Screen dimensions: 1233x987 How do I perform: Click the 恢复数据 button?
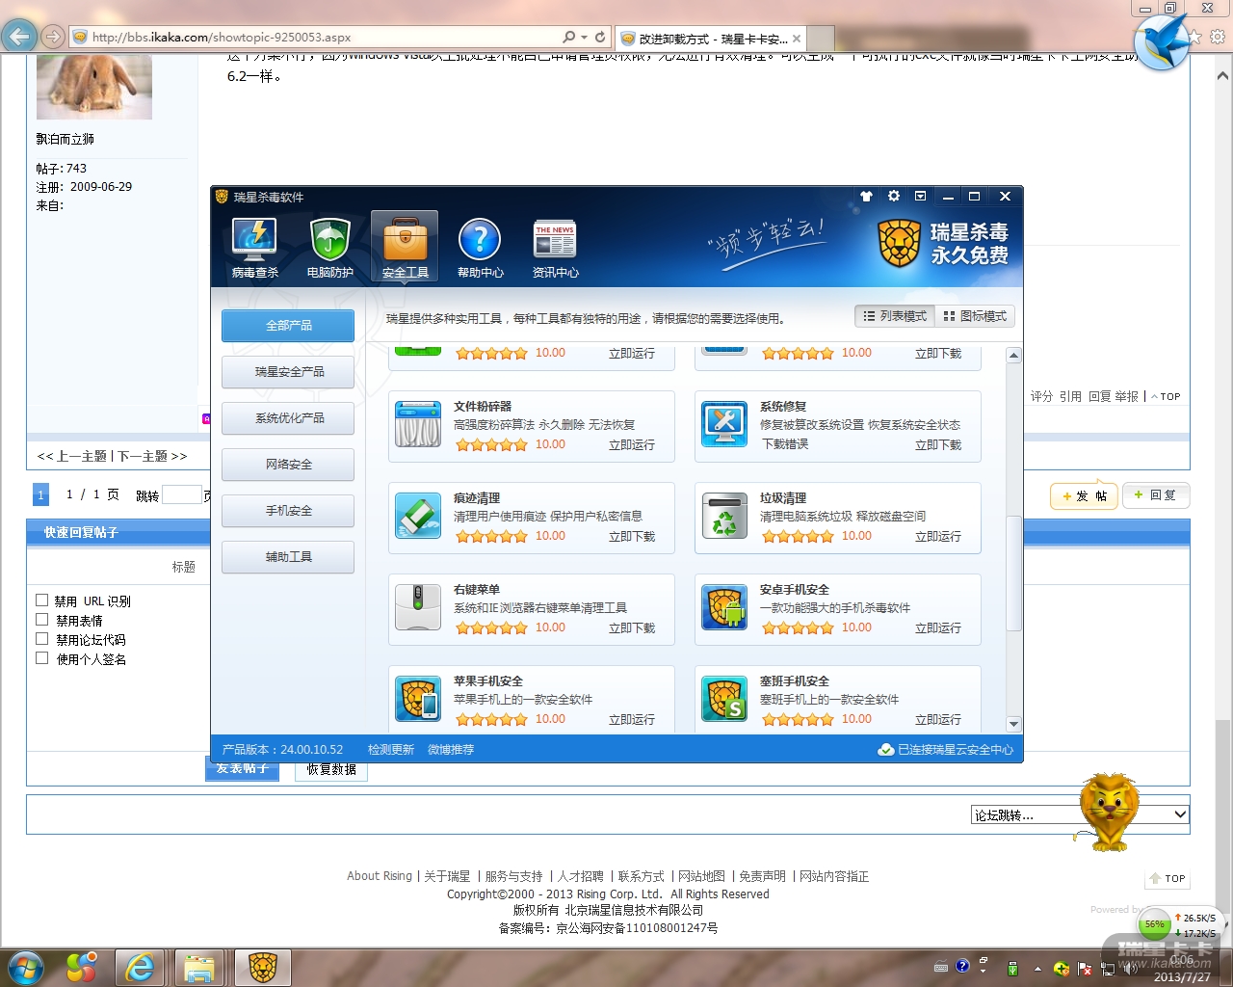pyautogui.click(x=331, y=769)
